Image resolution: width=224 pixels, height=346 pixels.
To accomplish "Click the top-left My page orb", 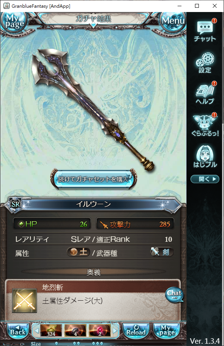I will 14,22.
